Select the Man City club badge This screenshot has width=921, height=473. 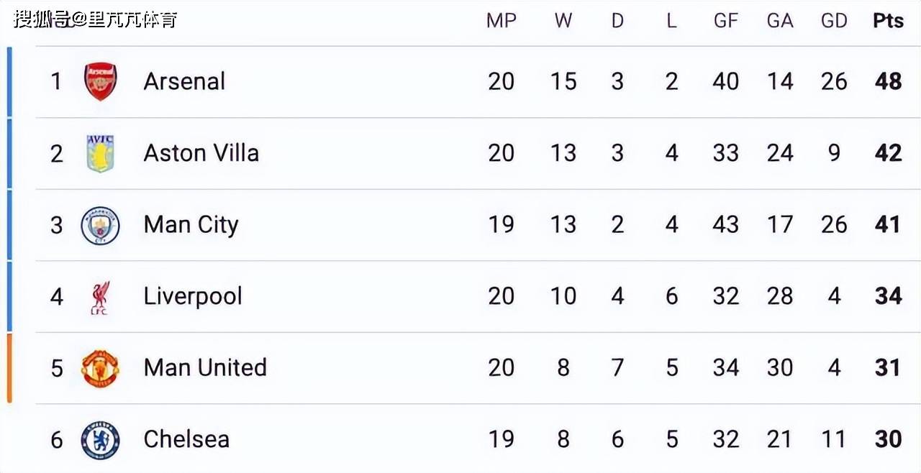[x=100, y=225]
